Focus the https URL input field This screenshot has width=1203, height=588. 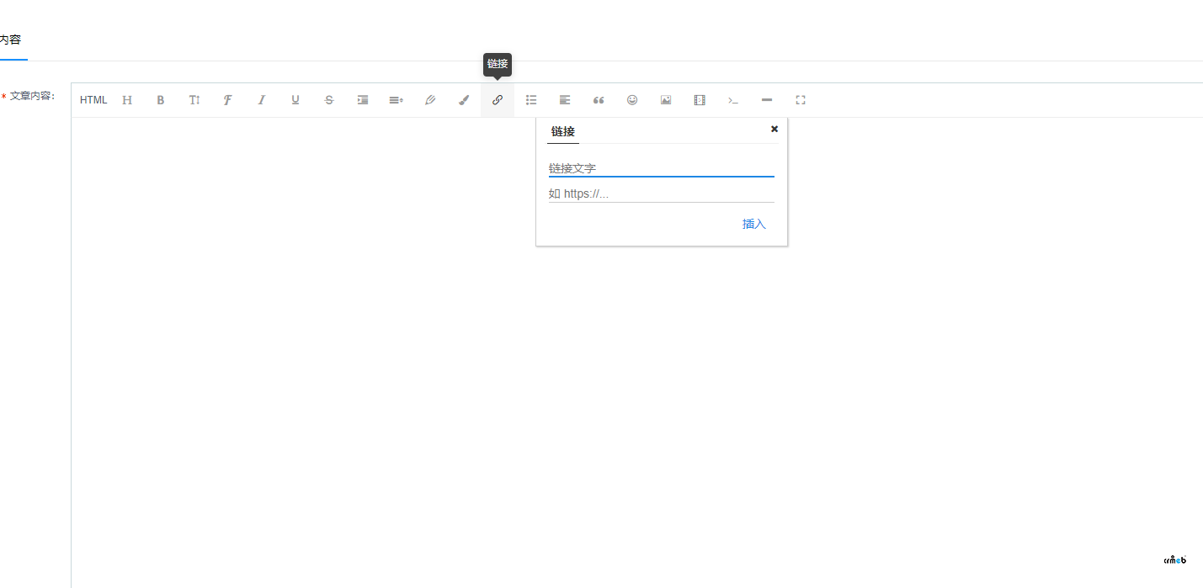(x=662, y=194)
